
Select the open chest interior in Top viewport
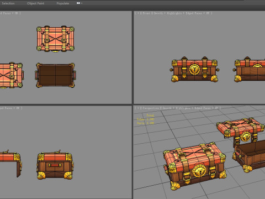55,75
